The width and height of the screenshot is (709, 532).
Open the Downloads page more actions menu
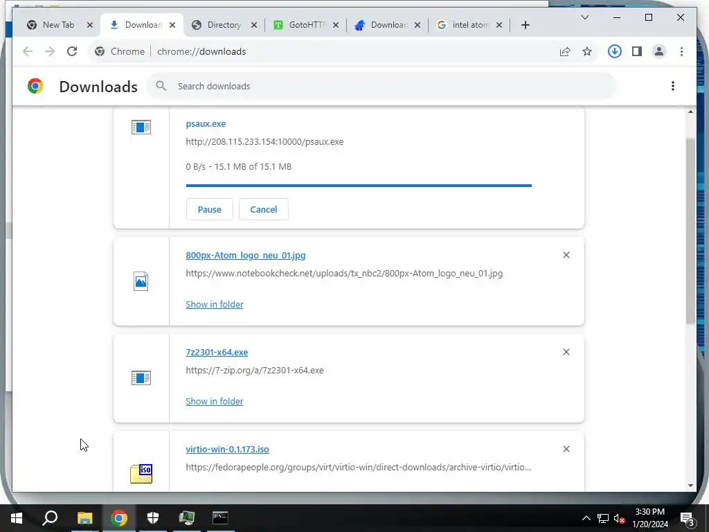(x=673, y=86)
